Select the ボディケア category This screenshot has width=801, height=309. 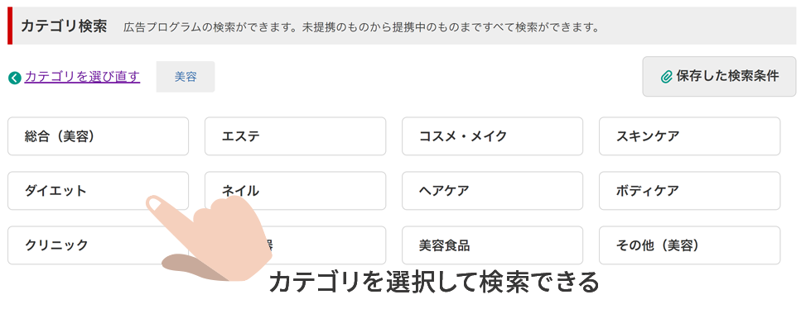[x=690, y=191]
